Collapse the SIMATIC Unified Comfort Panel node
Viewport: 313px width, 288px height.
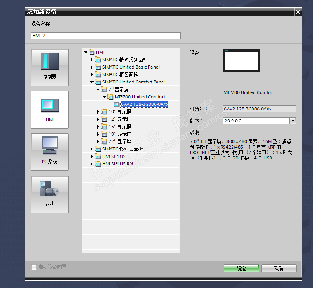coord(92,82)
